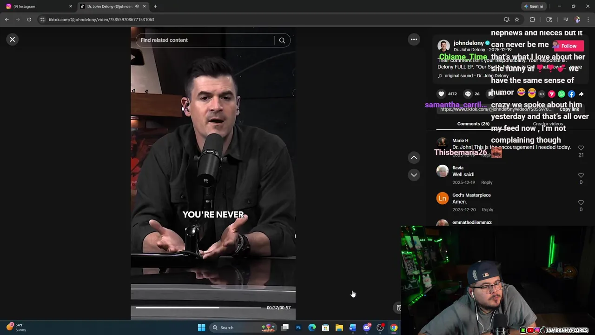Image resolution: width=595 pixels, height=335 pixels.
Task: Open Discord from the taskbar
Action: pos(367,328)
